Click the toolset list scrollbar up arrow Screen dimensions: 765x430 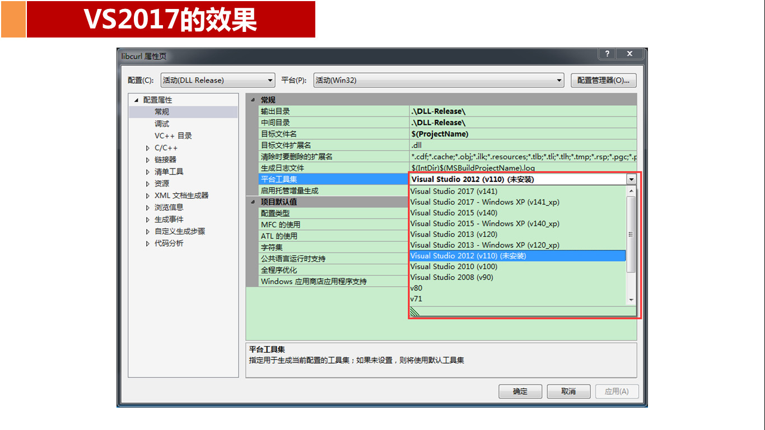[x=631, y=191]
